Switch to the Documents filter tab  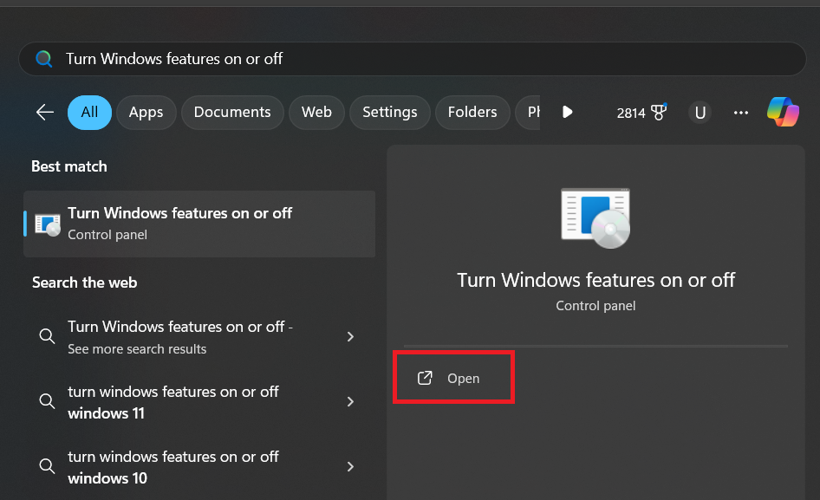[x=232, y=113]
